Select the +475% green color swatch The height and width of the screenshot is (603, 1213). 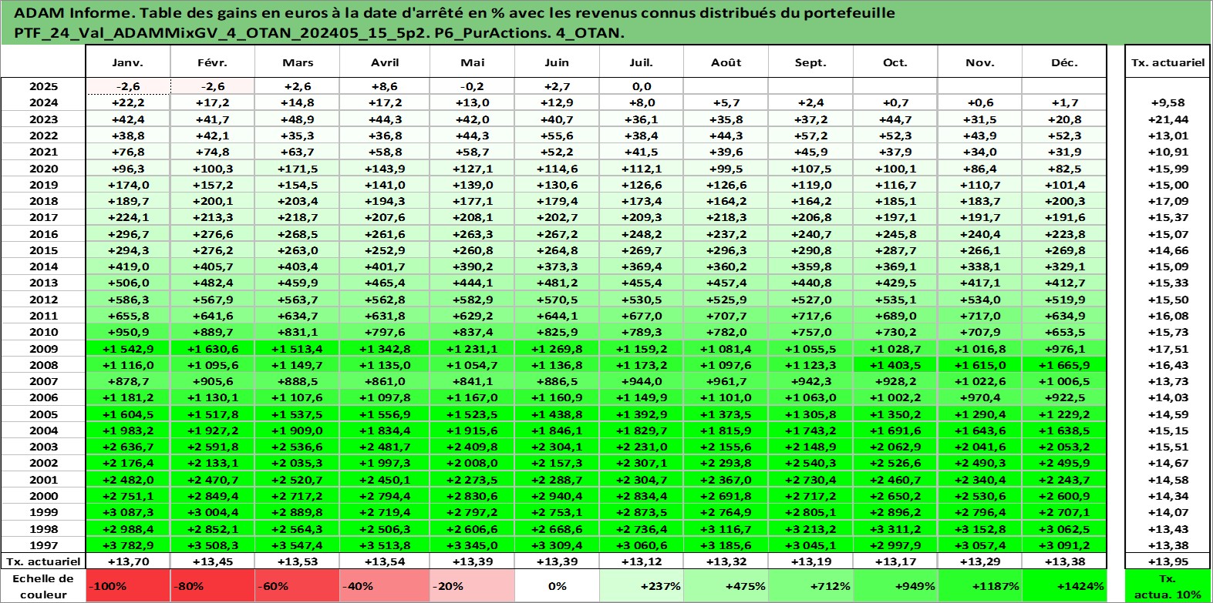(x=726, y=586)
